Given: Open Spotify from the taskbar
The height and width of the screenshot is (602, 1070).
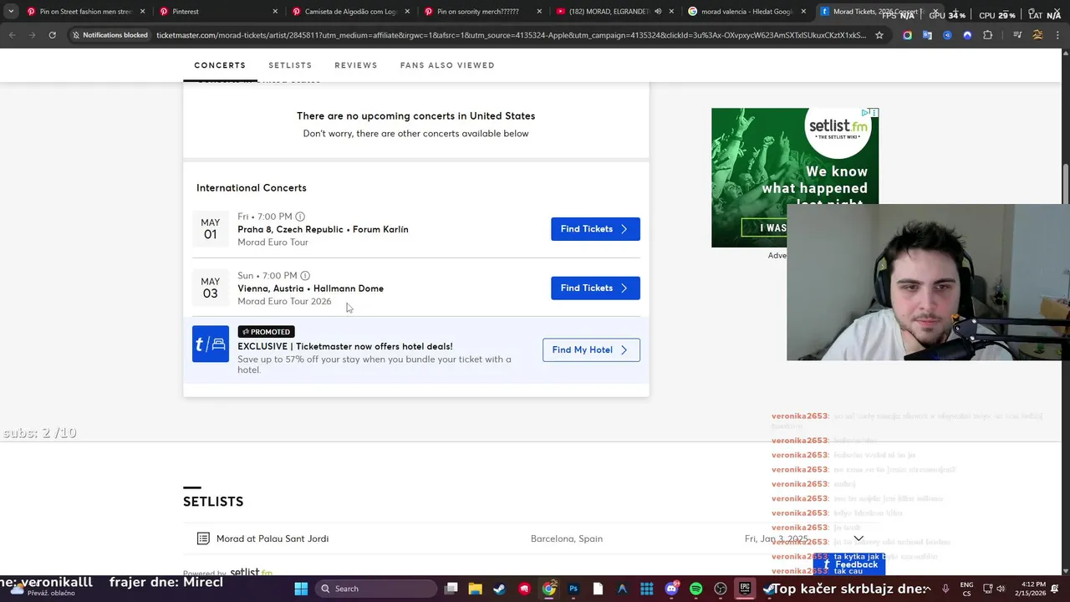Looking at the screenshot, I should pyautogui.click(x=696, y=589).
